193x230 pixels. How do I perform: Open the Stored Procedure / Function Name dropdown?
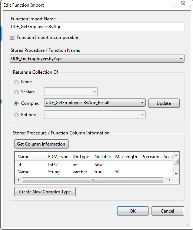pyautogui.click(x=97, y=59)
